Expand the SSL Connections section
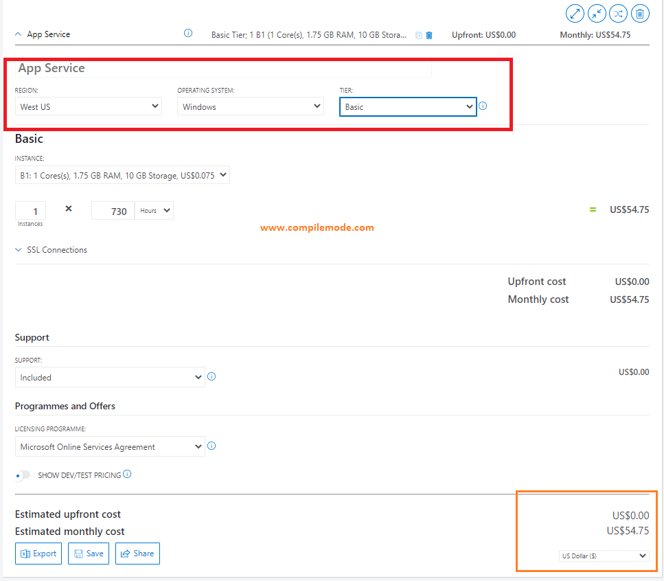Screen dimensions: 664x581 [x=51, y=249]
